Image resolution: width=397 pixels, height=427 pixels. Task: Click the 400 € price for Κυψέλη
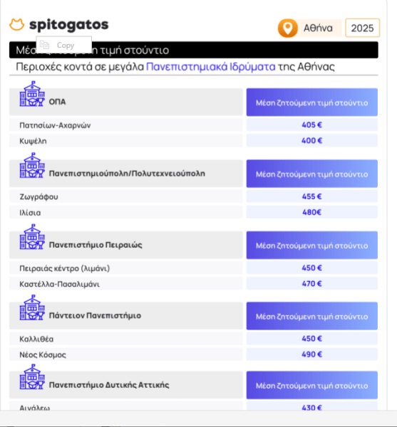[x=312, y=140]
